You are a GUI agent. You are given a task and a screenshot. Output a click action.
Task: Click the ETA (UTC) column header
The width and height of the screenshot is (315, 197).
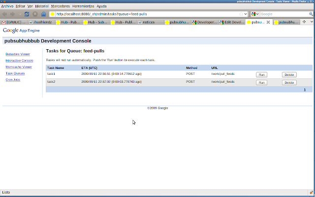[90, 68]
